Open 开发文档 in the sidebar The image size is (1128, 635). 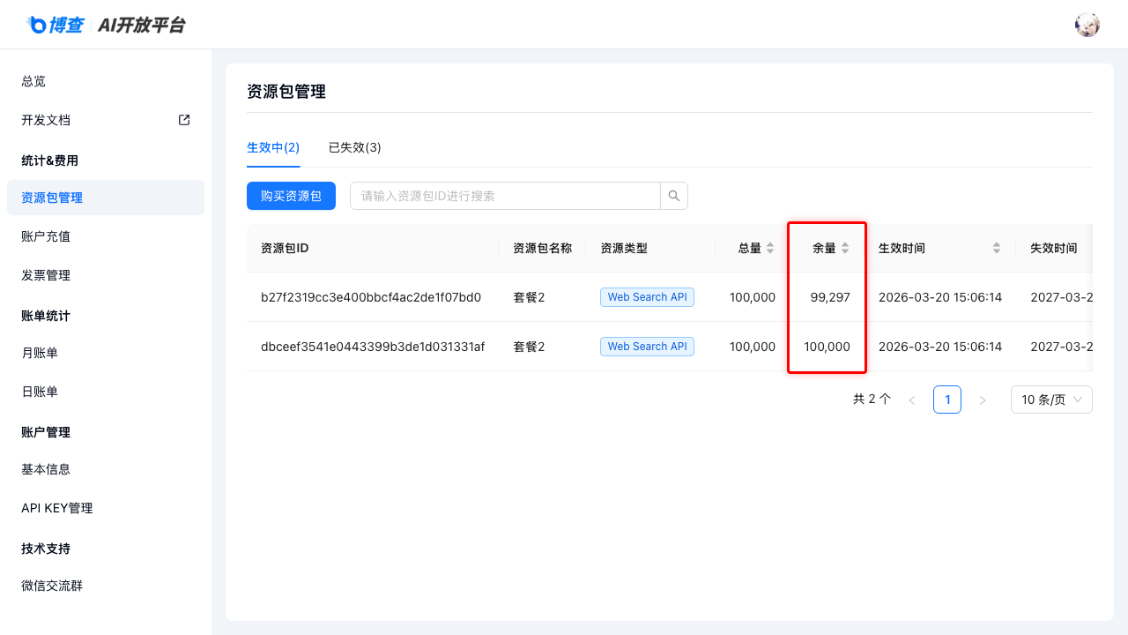click(106, 120)
